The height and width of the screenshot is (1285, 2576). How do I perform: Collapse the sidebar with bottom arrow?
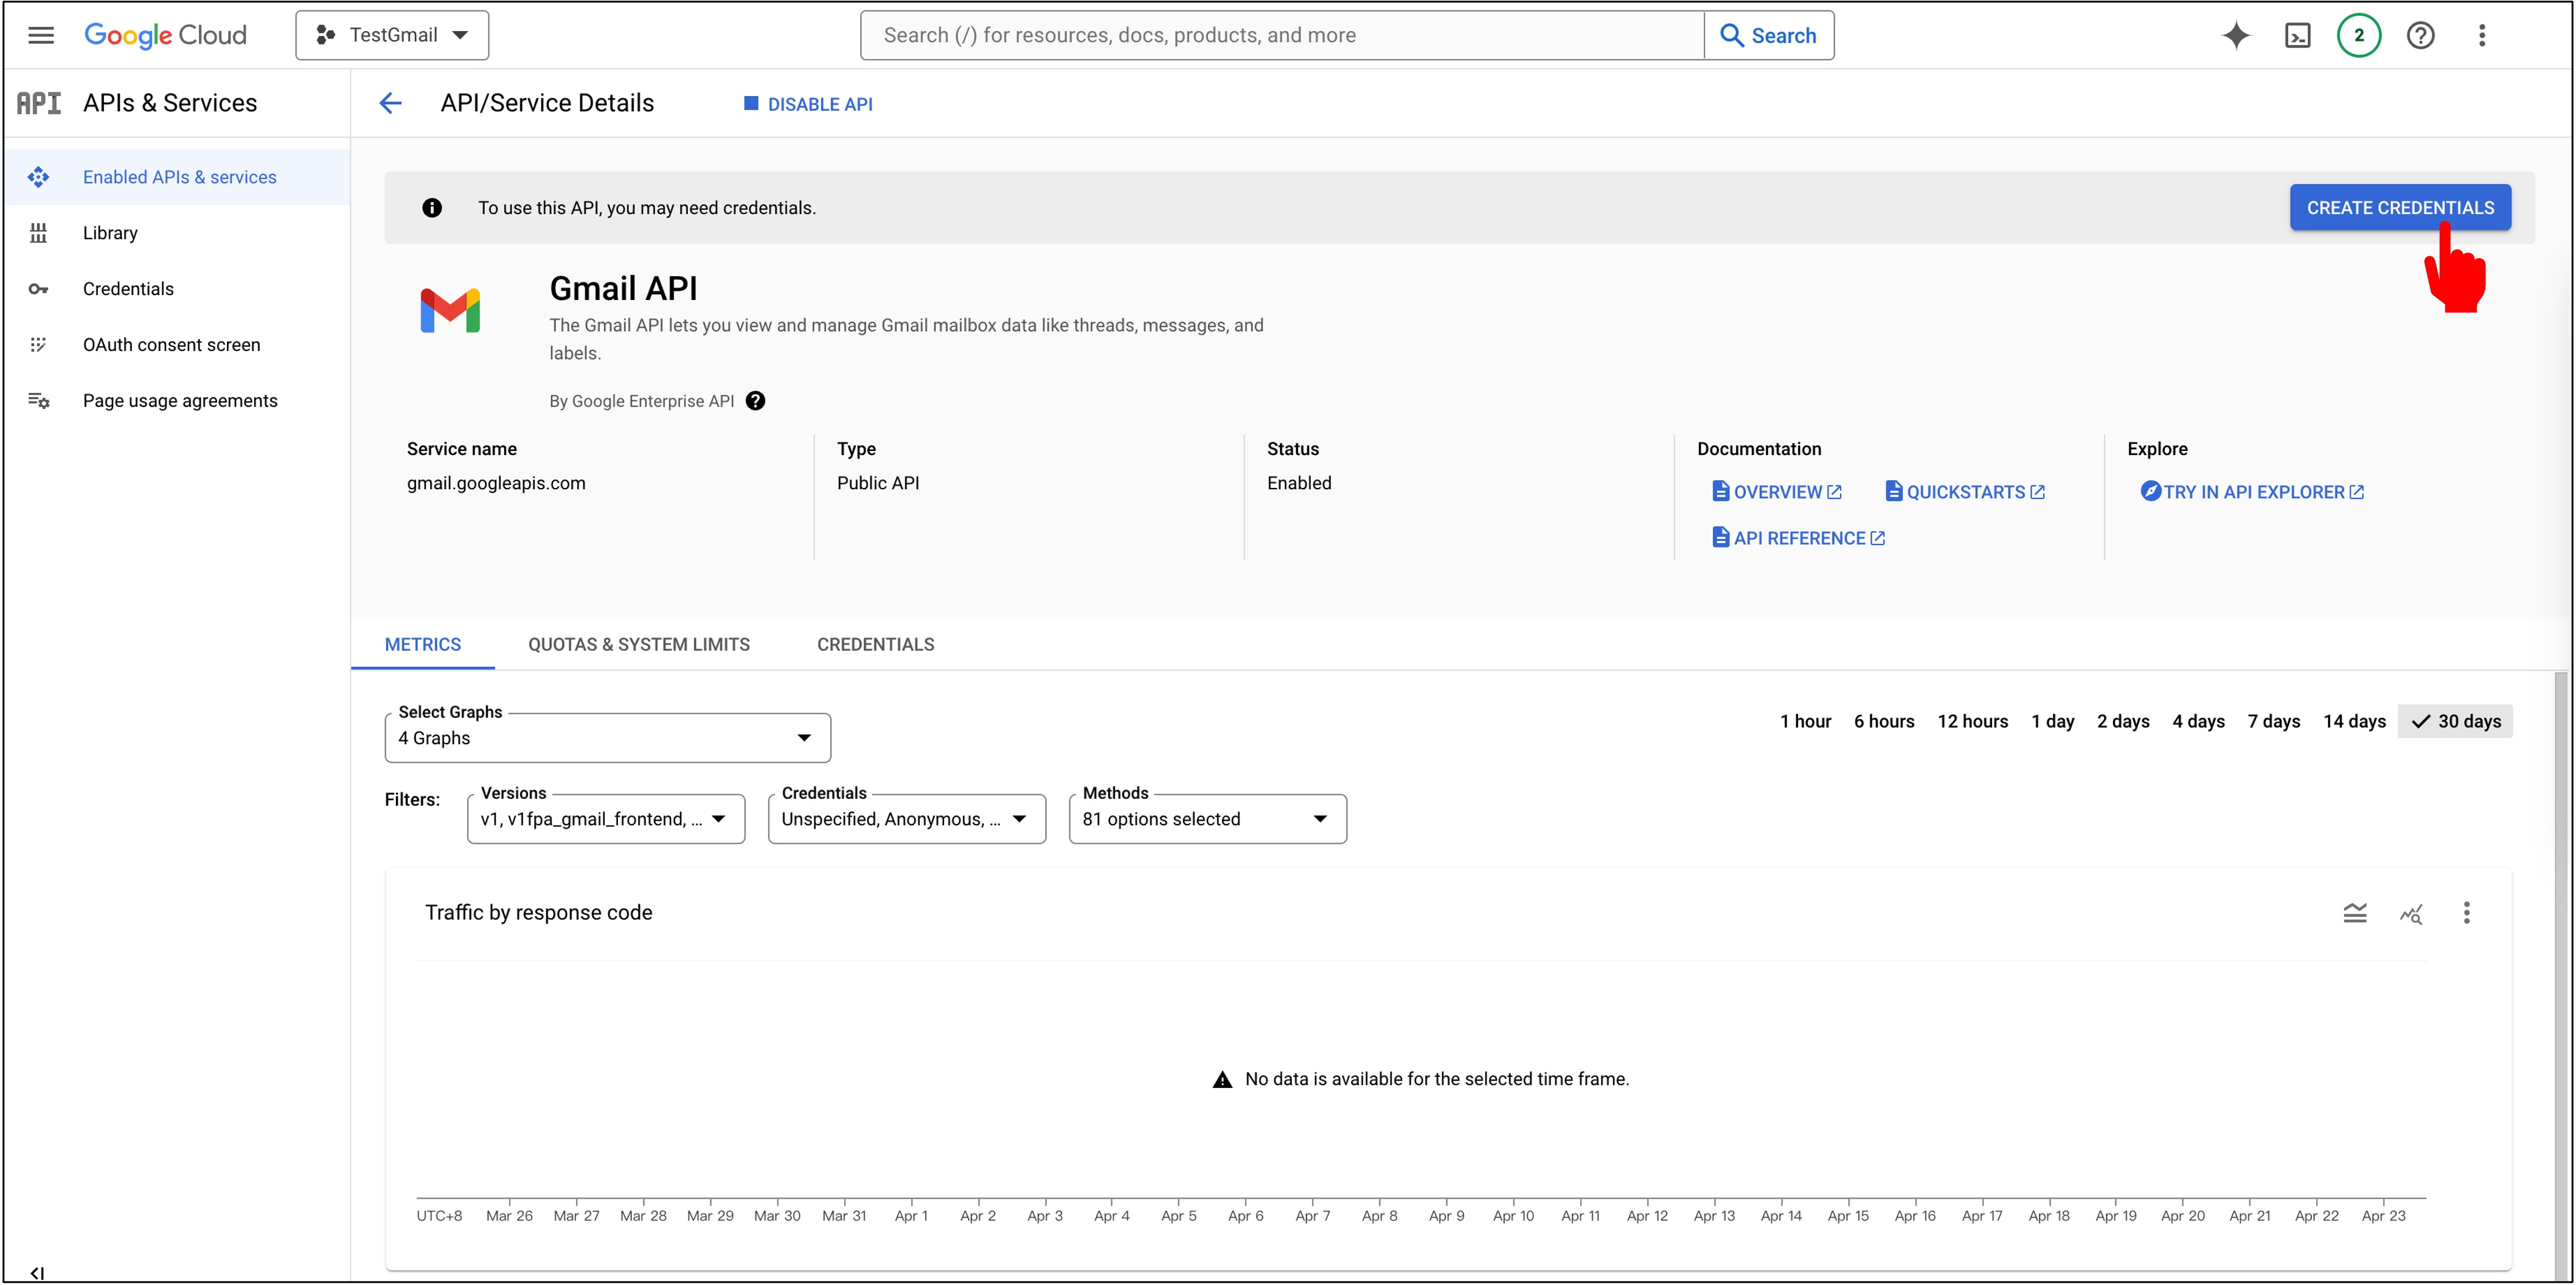point(37,1273)
